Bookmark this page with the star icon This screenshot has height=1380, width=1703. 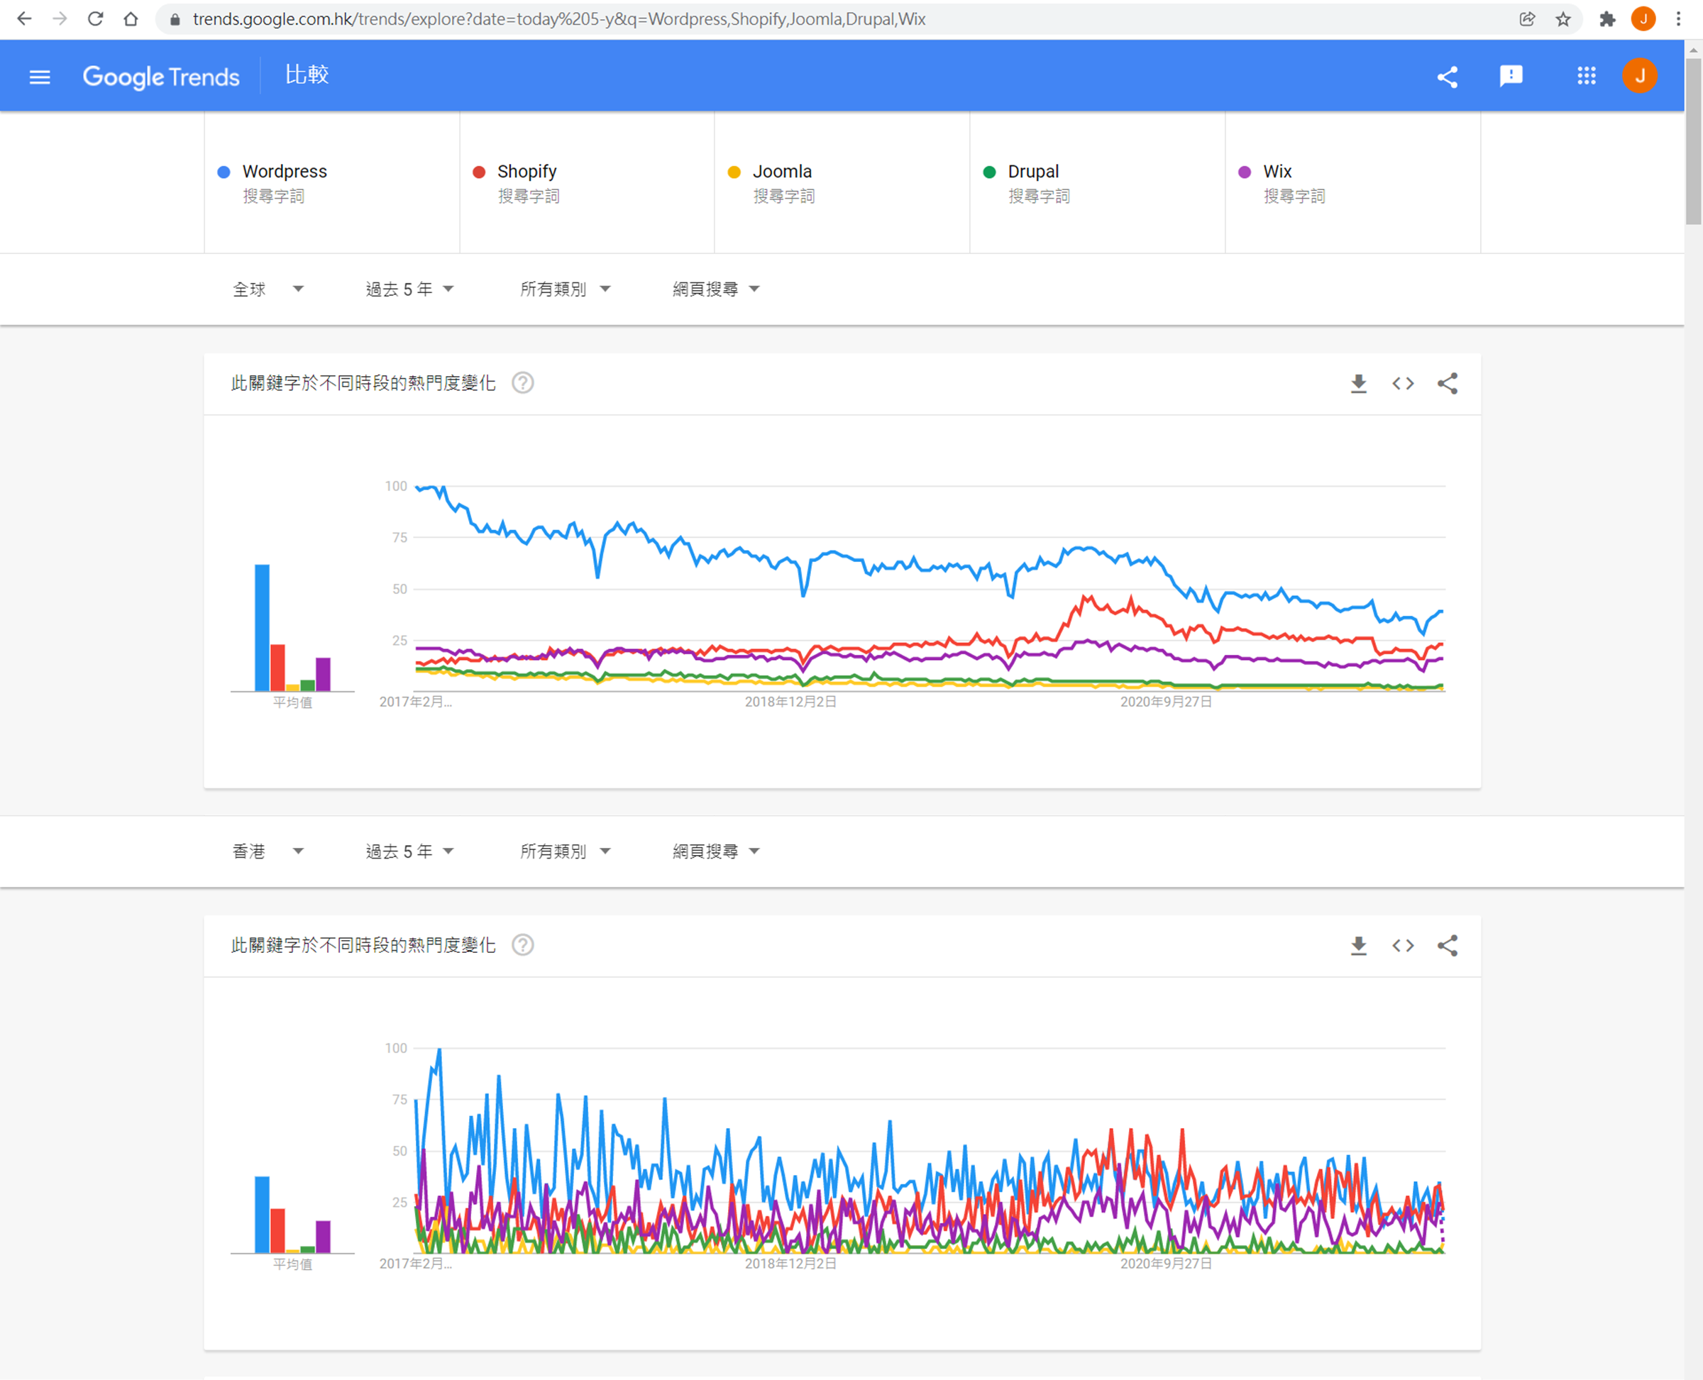tap(1563, 19)
